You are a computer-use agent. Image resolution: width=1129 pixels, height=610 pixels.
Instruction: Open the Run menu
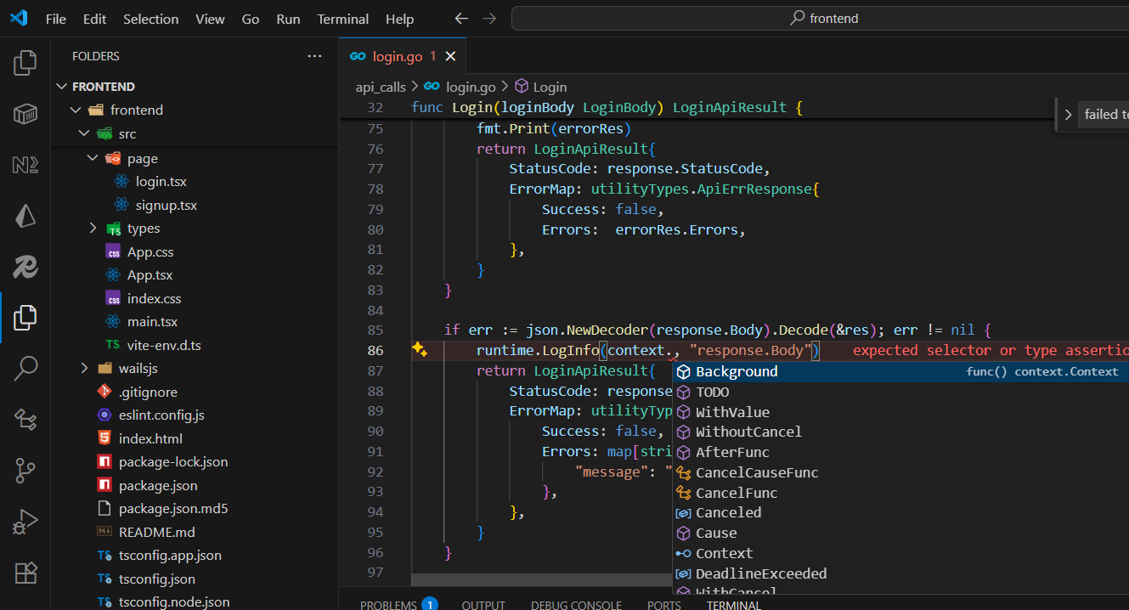click(287, 18)
